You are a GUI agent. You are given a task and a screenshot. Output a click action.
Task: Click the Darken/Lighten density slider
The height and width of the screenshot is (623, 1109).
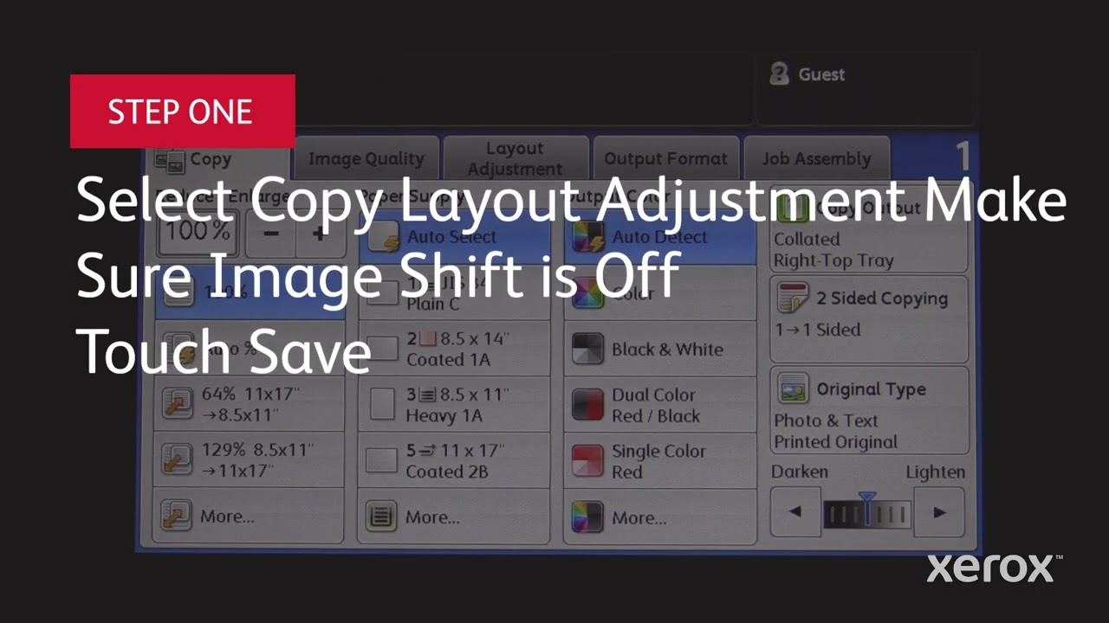[x=866, y=513]
